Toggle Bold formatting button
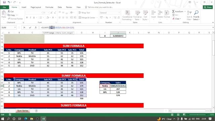Screen dimensions: 215x121 point(27,17)
